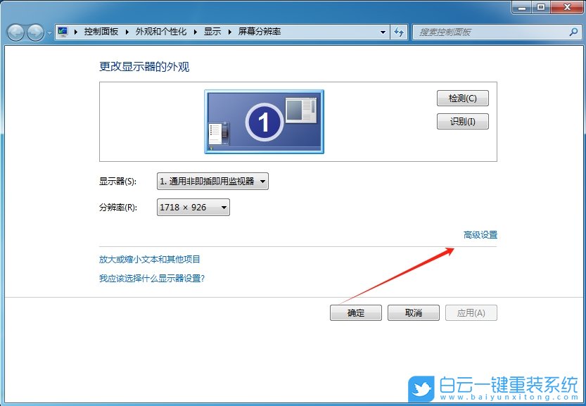Click the refresh icon in the address bar
Image resolution: width=586 pixels, height=406 pixels.
[x=399, y=32]
